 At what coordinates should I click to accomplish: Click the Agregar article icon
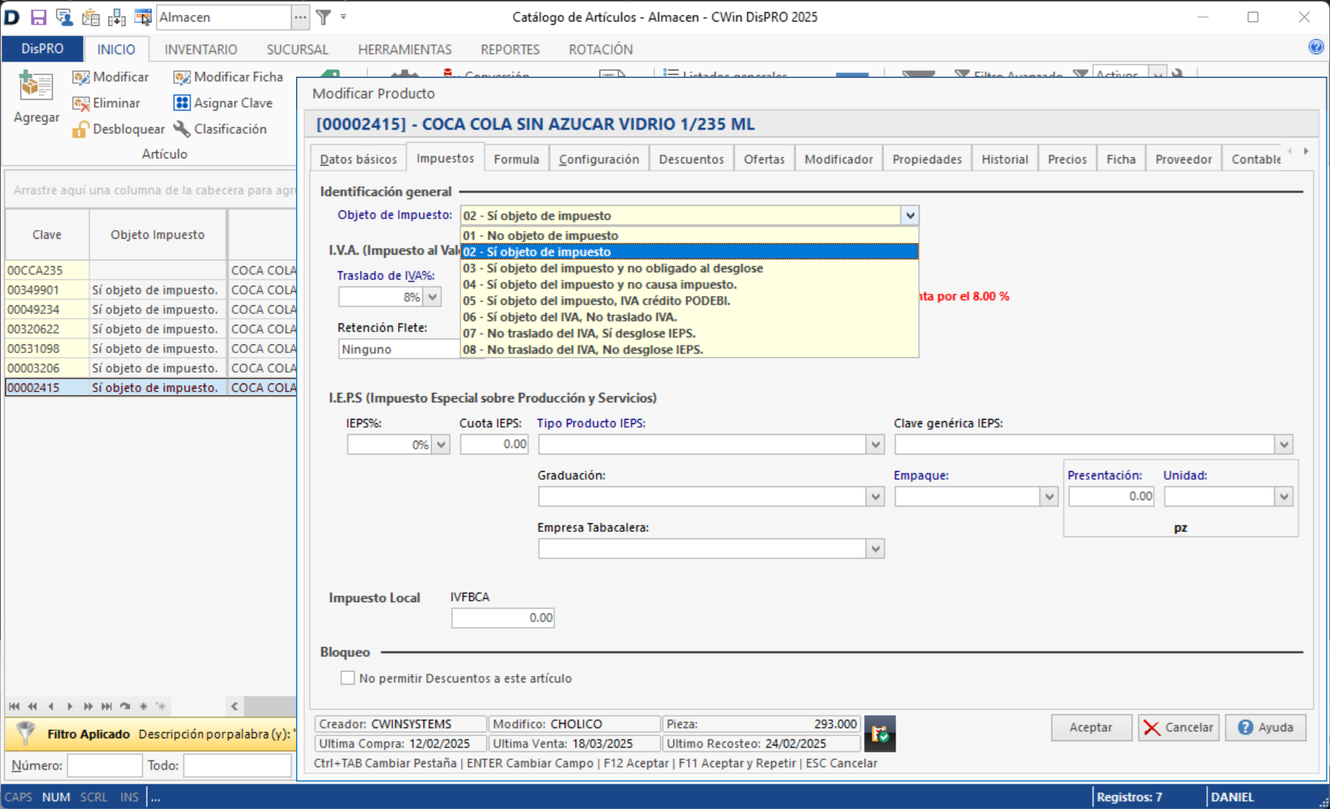tap(36, 86)
